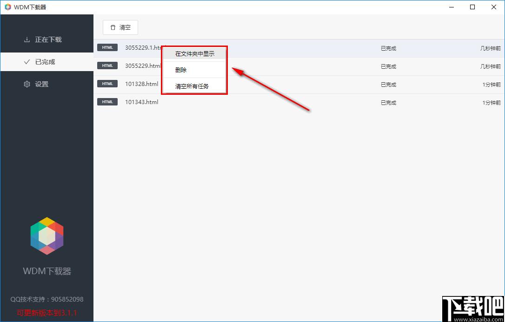Click the HTML badge of 3055229.html
The width and height of the screenshot is (505, 322).
(107, 66)
